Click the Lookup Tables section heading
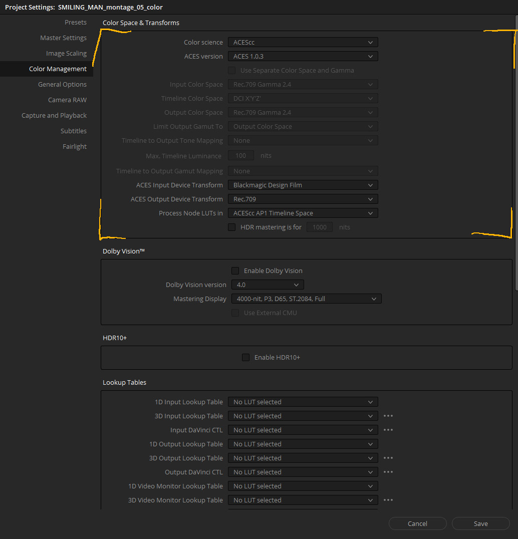The width and height of the screenshot is (518, 539). pos(124,383)
